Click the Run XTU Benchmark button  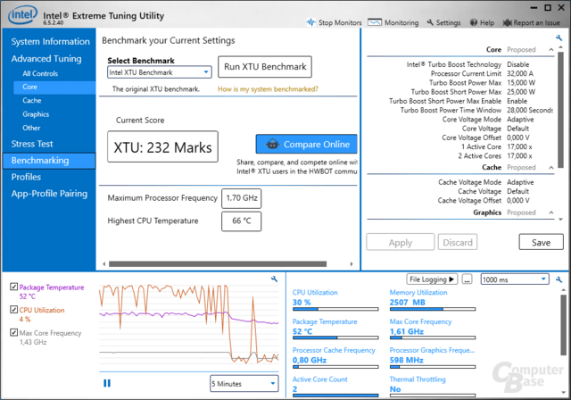265,67
